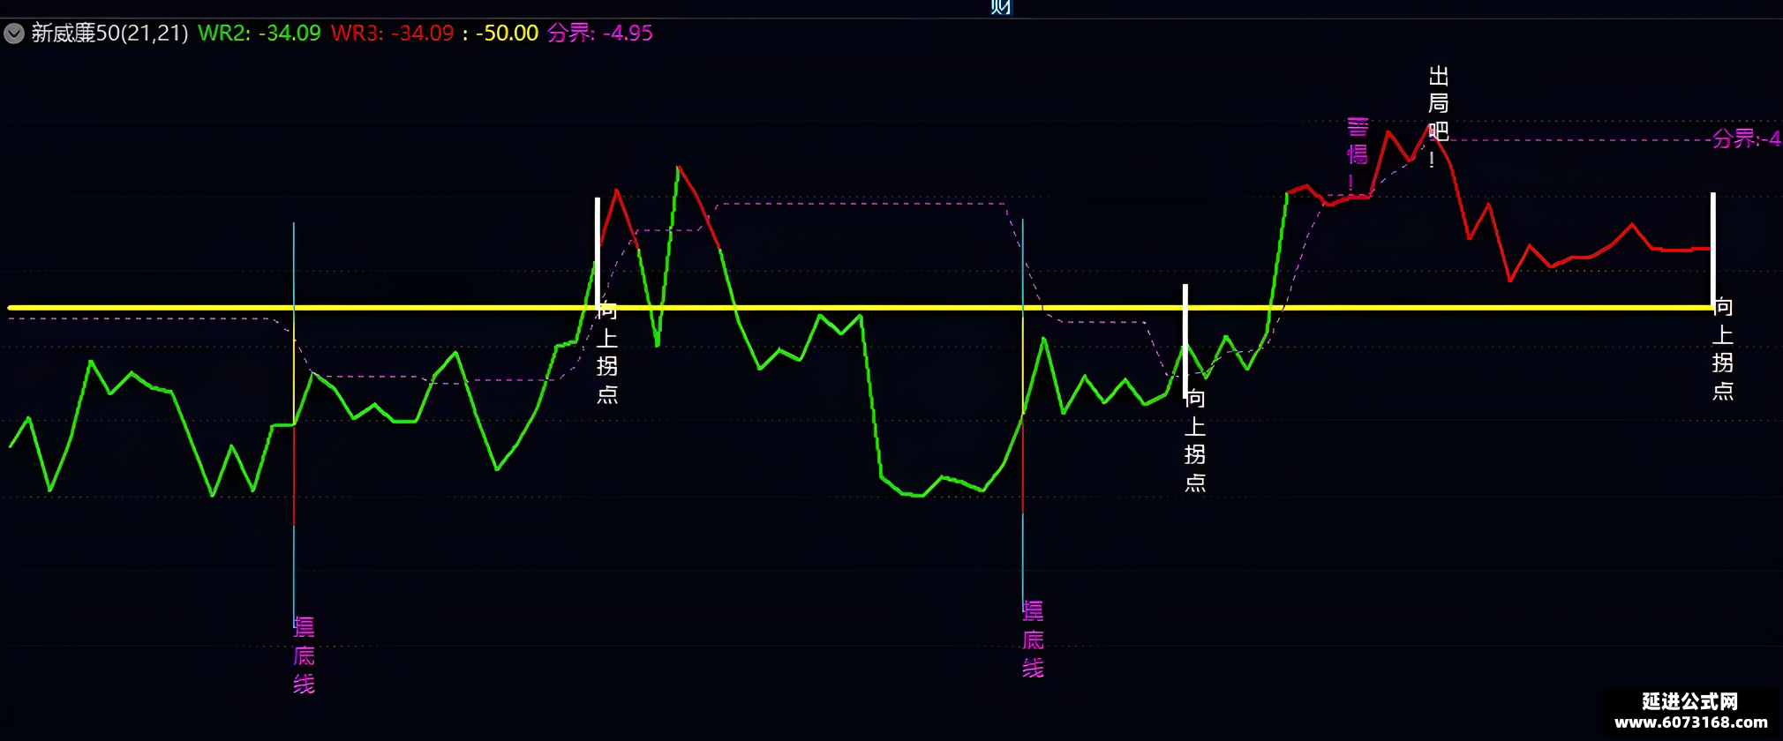Select the magenta 分界: -4.95 header label

tap(600, 34)
